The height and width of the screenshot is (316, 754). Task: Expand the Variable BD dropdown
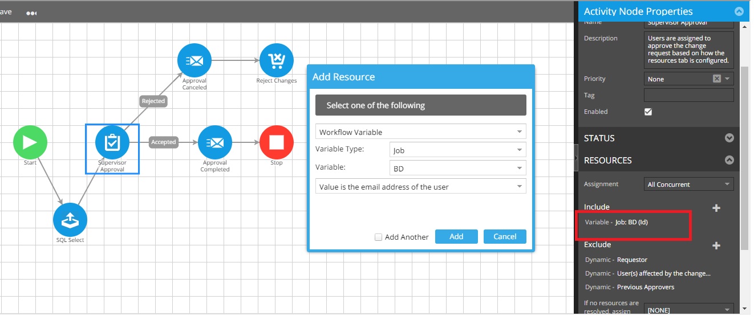click(x=457, y=169)
